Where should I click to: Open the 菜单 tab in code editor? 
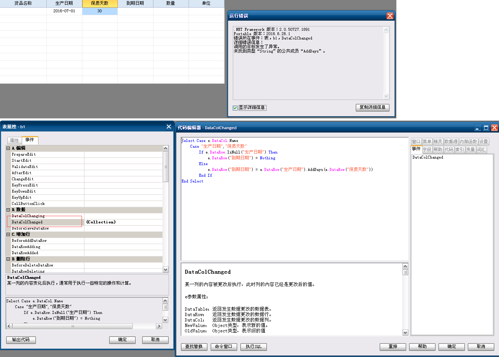pos(427,142)
